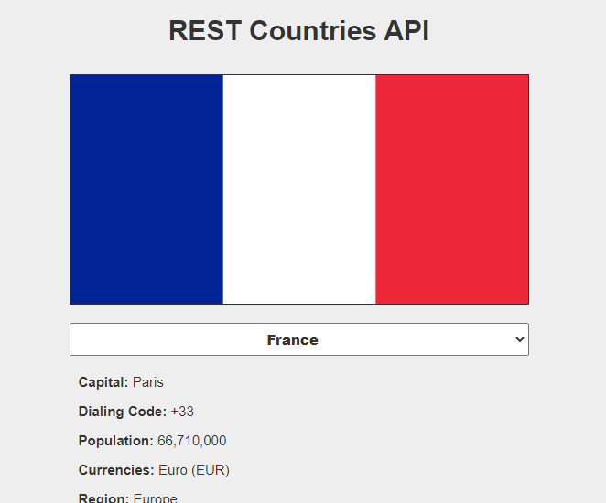Click the Europe region value
606x503 pixels.
(x=156, y=498)
